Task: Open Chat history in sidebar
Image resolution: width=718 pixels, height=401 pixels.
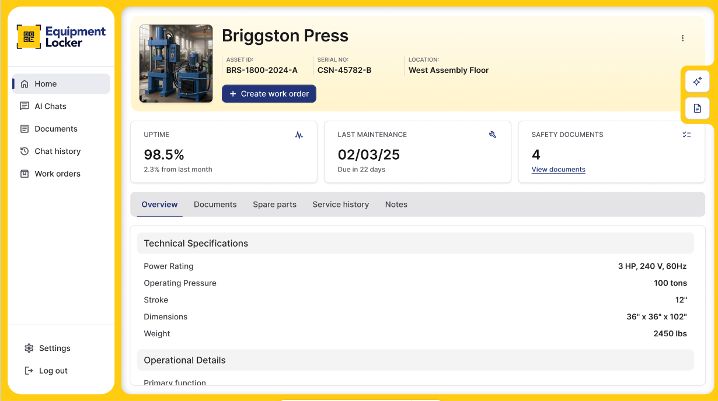Action: 57,151
